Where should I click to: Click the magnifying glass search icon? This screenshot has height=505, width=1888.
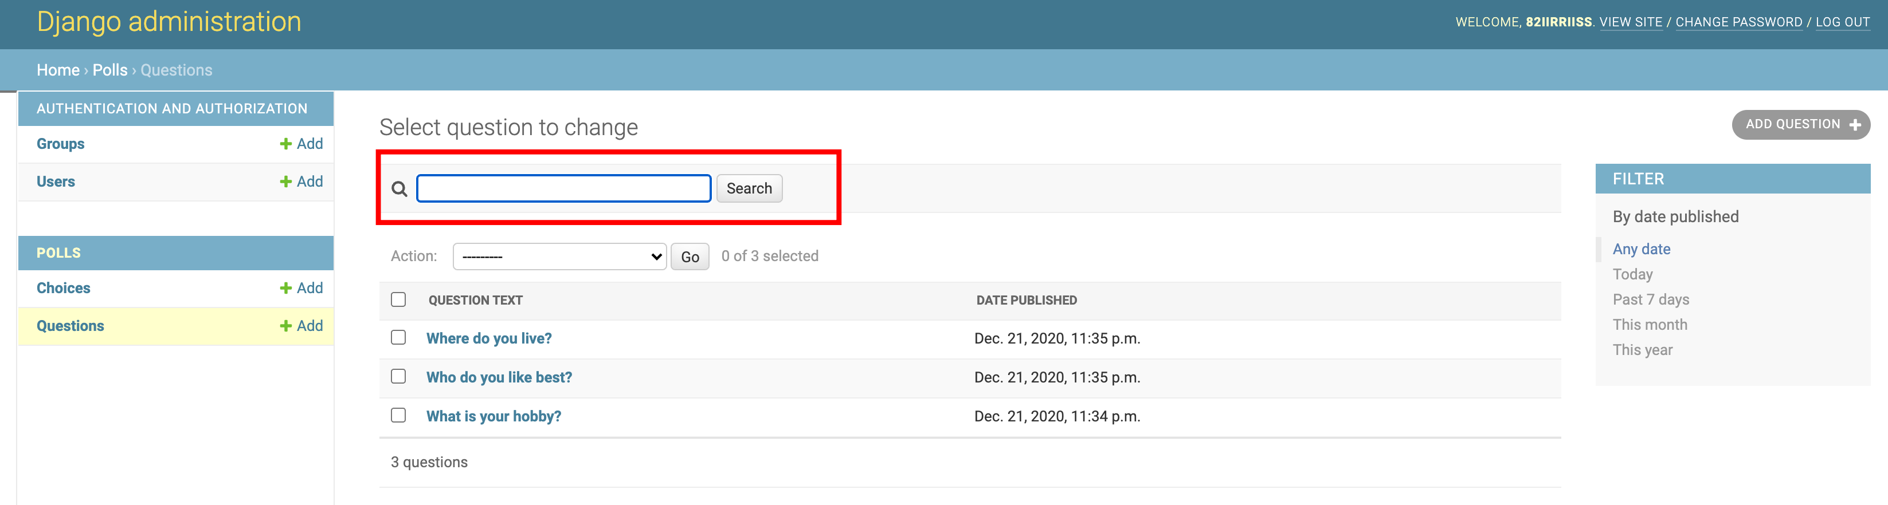click(399, 189)
